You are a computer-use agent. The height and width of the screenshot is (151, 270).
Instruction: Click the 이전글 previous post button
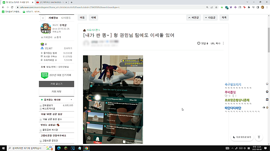(x=193, y=18)
